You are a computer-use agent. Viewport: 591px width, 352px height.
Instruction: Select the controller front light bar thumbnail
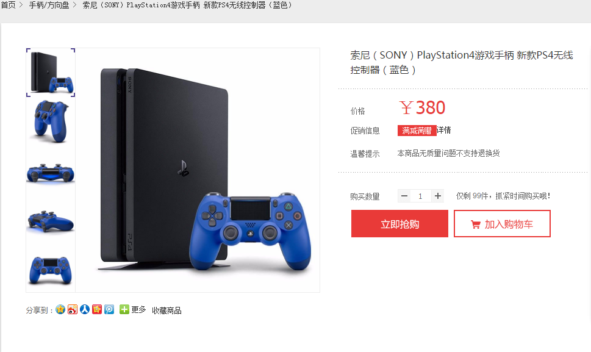coord(51,173)
